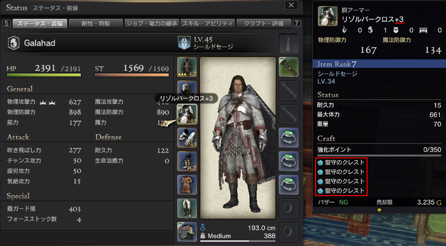Viewport: 446px width, 246px height.
Task: Click the empty lantern slot at top right
Action: pos(289,43)
